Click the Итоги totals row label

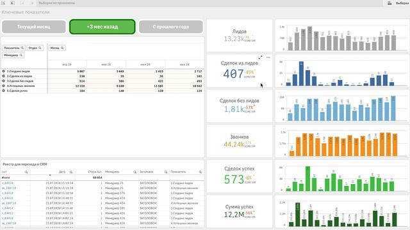click(6, 178)
